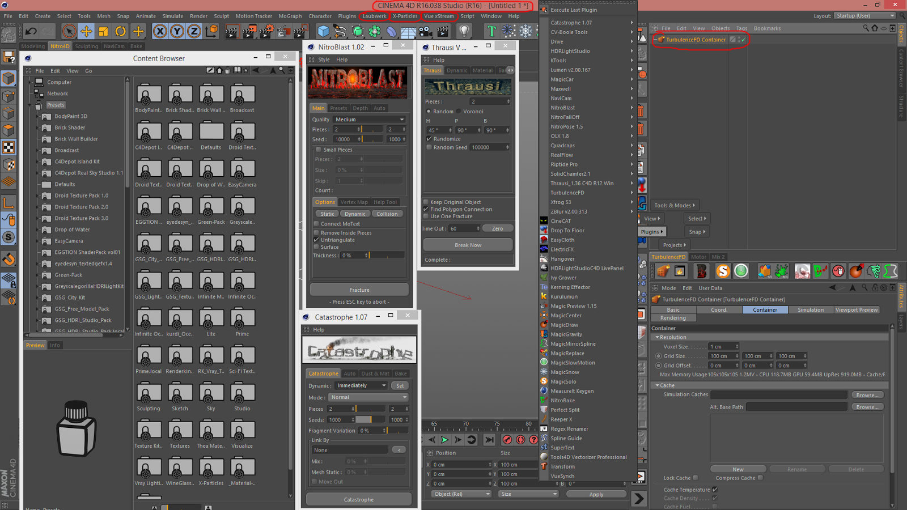Adjust the Thickness slider in NitroBlast

point(385,256)
